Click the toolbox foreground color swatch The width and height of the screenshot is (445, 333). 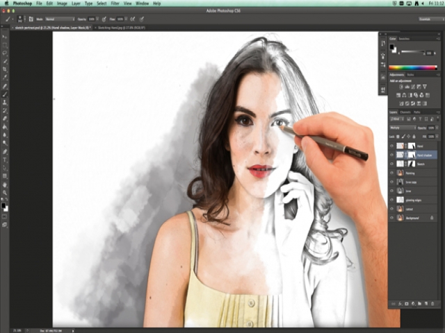[3, 205]
